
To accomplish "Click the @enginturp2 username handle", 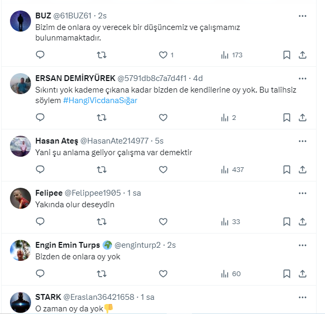I will point(137,245).
